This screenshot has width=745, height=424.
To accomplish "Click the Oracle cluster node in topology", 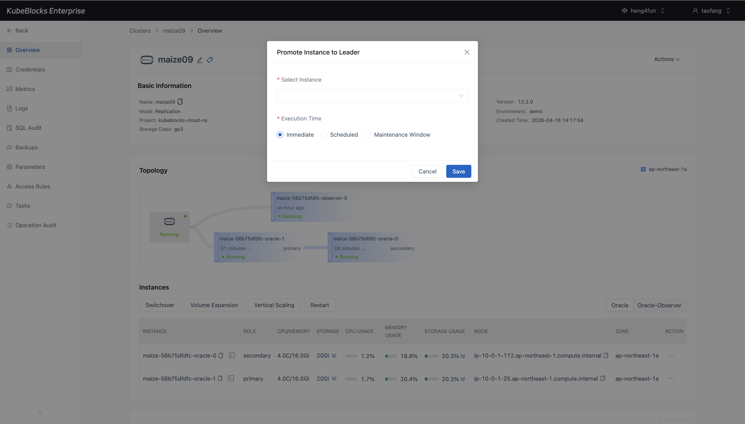I will coord(169,227).
